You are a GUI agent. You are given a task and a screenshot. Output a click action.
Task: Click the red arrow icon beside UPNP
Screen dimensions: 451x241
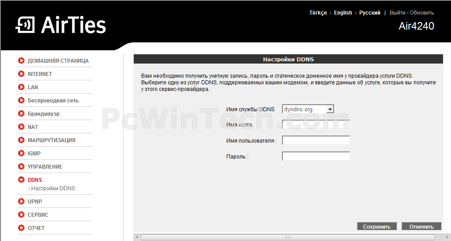(x=21, y=201)
